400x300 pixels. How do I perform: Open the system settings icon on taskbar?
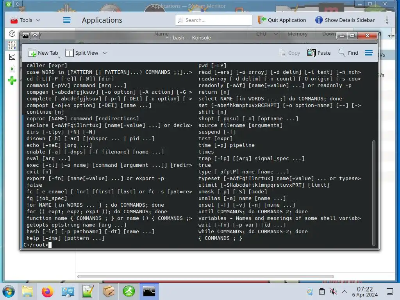(x=68, y=291)
